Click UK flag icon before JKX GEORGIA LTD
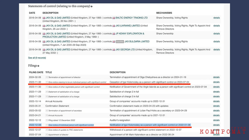The height and width of the screenshot is (140, 249). pos(114,50)
